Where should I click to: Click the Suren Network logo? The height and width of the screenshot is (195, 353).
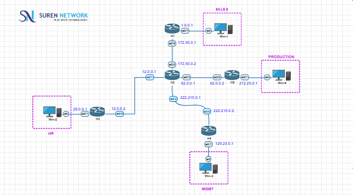click(53, 16)
